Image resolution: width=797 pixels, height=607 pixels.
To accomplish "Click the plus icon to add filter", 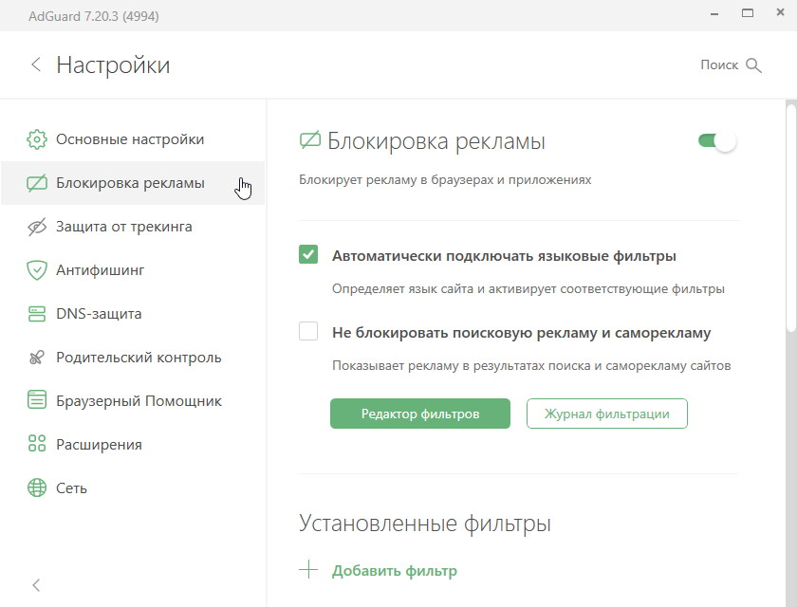I will 308,570.
